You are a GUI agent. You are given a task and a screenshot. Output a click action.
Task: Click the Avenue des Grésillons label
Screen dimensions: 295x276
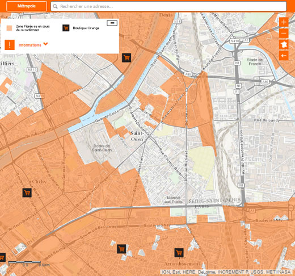tap(64, 98)
